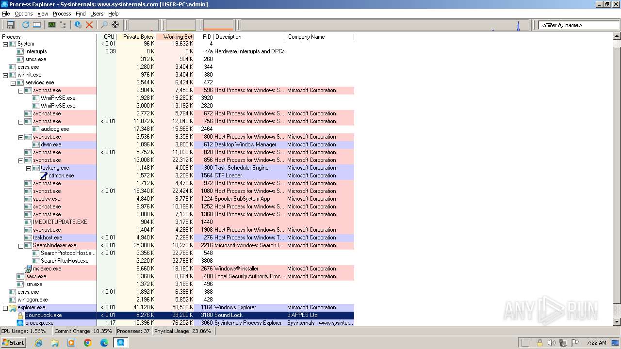Open the File menu
This screenshot has width=621, height=349.
(x=6, y=14)
